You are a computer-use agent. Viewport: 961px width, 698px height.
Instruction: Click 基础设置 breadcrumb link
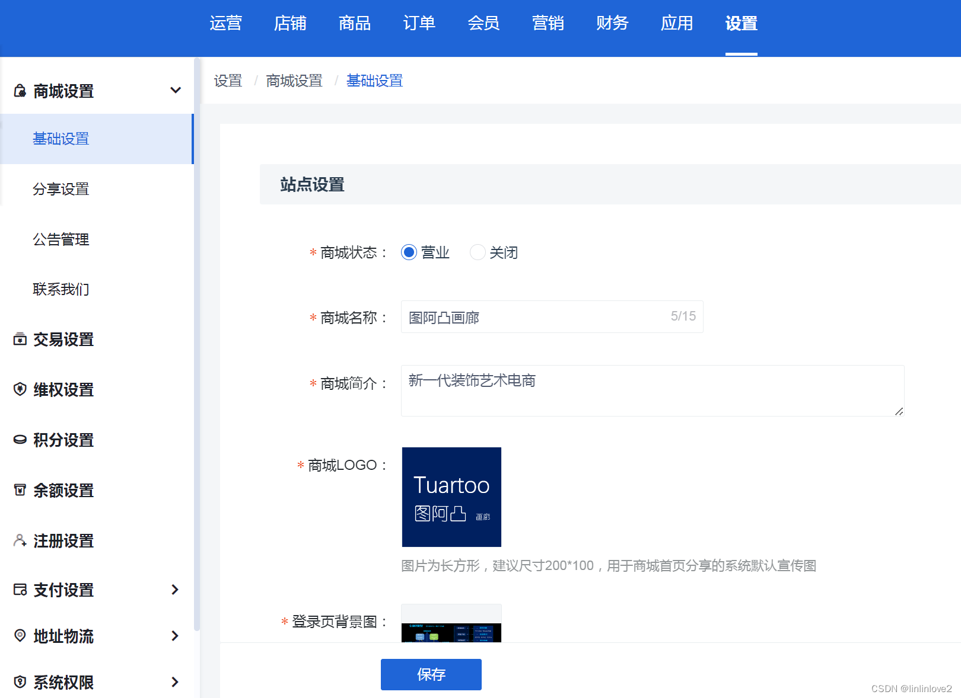click(x=375, y=81)
